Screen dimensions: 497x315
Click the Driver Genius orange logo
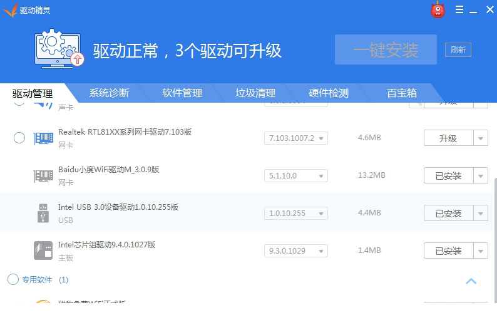pos(10,10)
